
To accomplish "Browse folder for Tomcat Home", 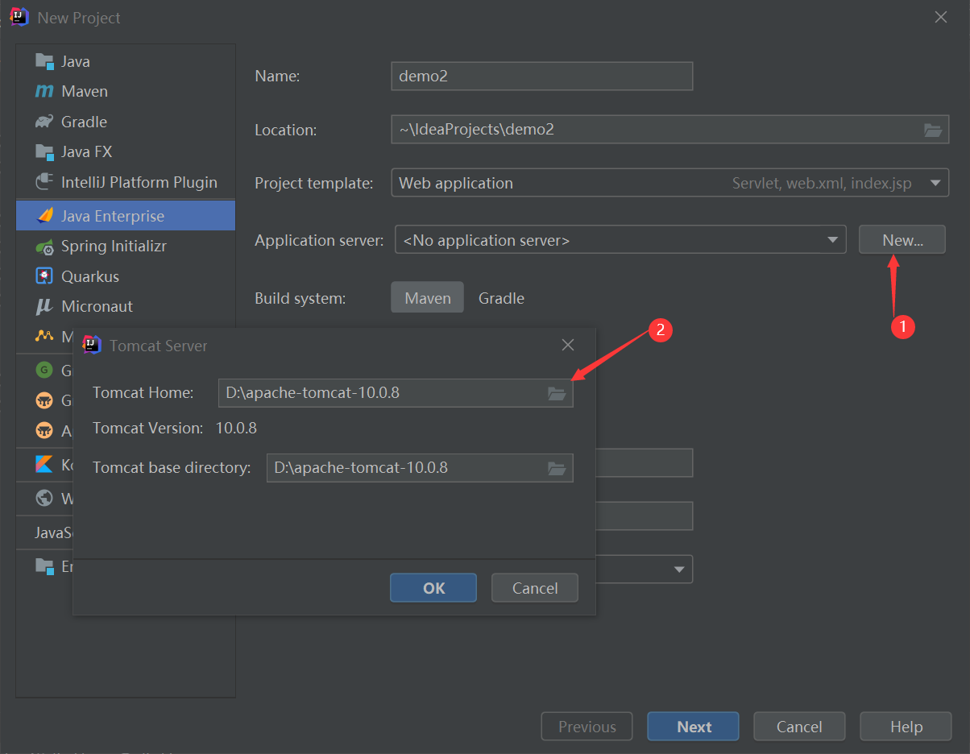I will [x=557, y=393].
